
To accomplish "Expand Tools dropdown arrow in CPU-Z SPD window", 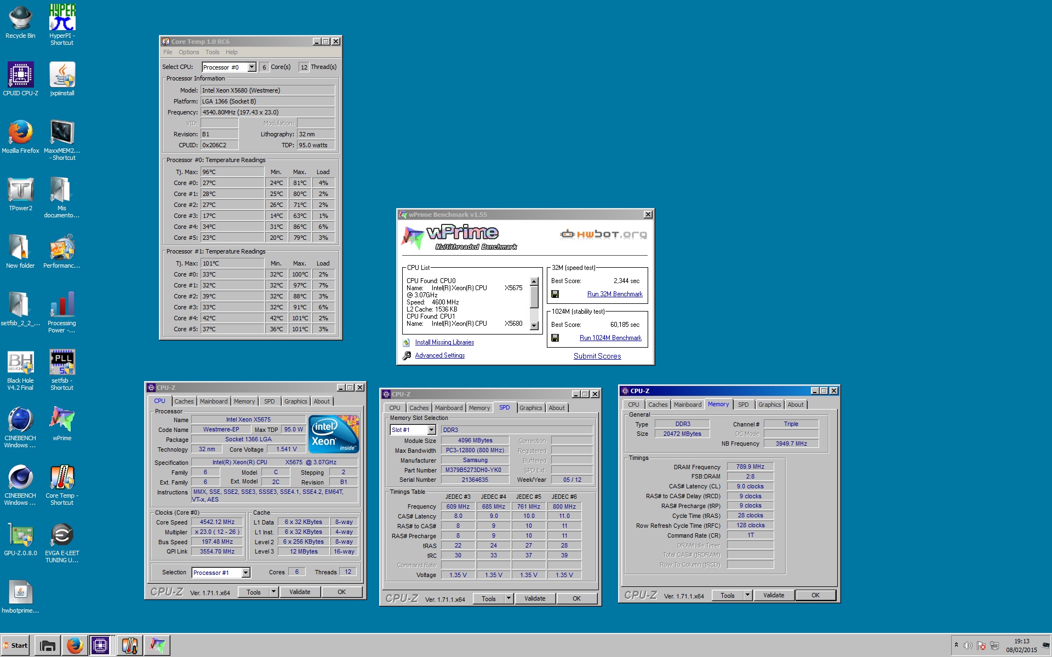I will click(509, 598).
